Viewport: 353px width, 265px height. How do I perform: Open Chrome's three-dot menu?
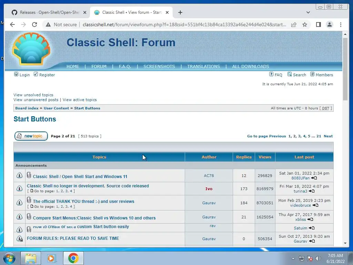click(341, 24)
